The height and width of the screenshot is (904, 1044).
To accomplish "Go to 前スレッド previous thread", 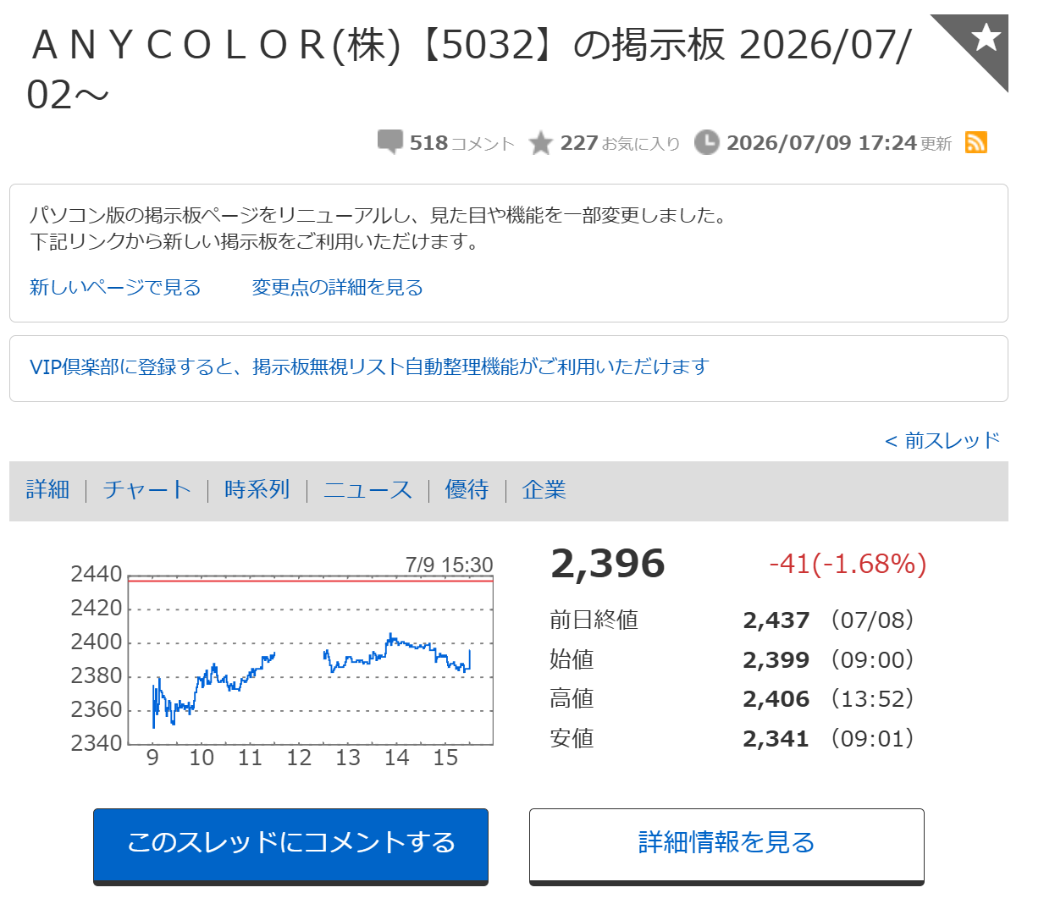I will [x=942, y=440].
